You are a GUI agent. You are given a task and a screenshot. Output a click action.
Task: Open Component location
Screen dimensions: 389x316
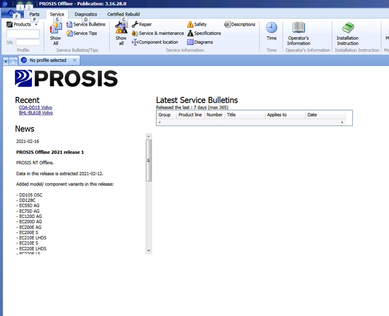(x=155, y=42)
